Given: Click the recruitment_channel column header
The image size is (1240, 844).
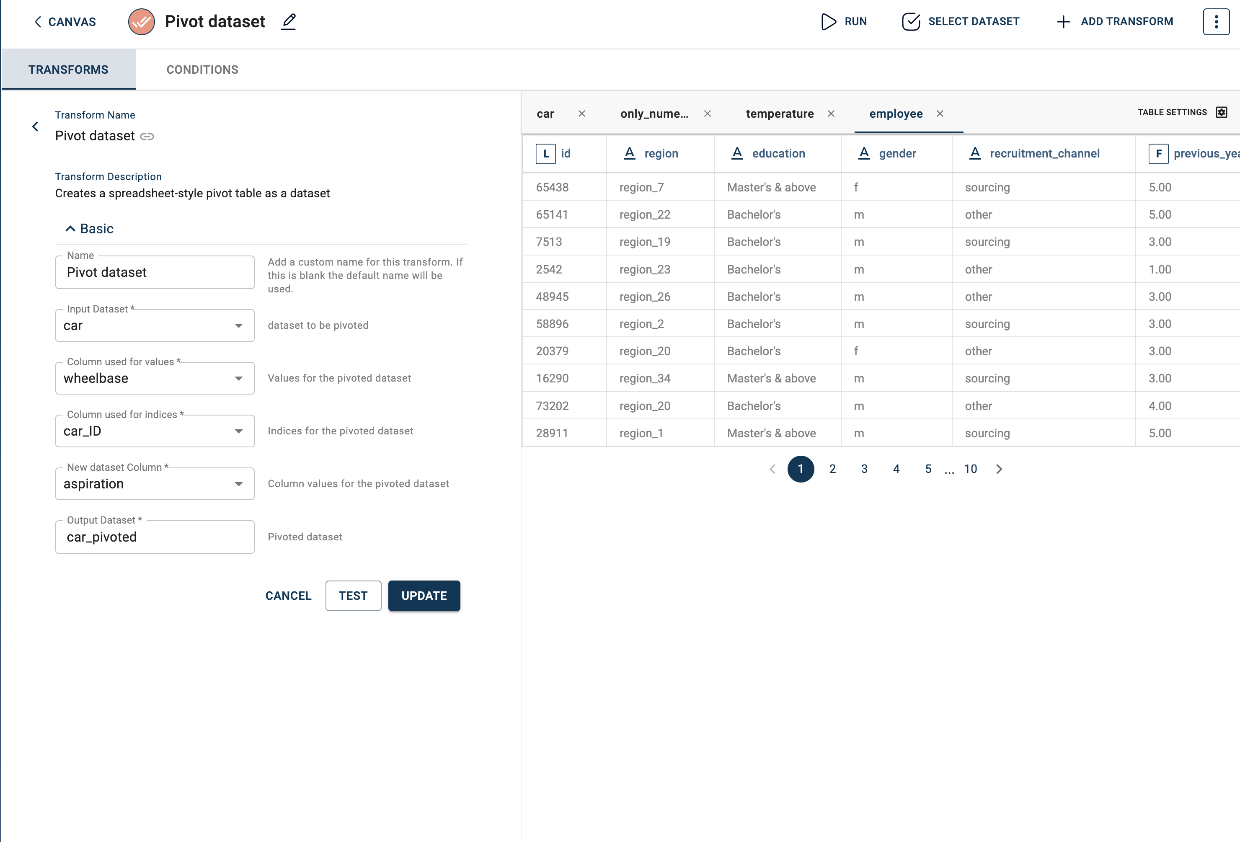Looking at the screenshot, I should [x=1044, y=154].
